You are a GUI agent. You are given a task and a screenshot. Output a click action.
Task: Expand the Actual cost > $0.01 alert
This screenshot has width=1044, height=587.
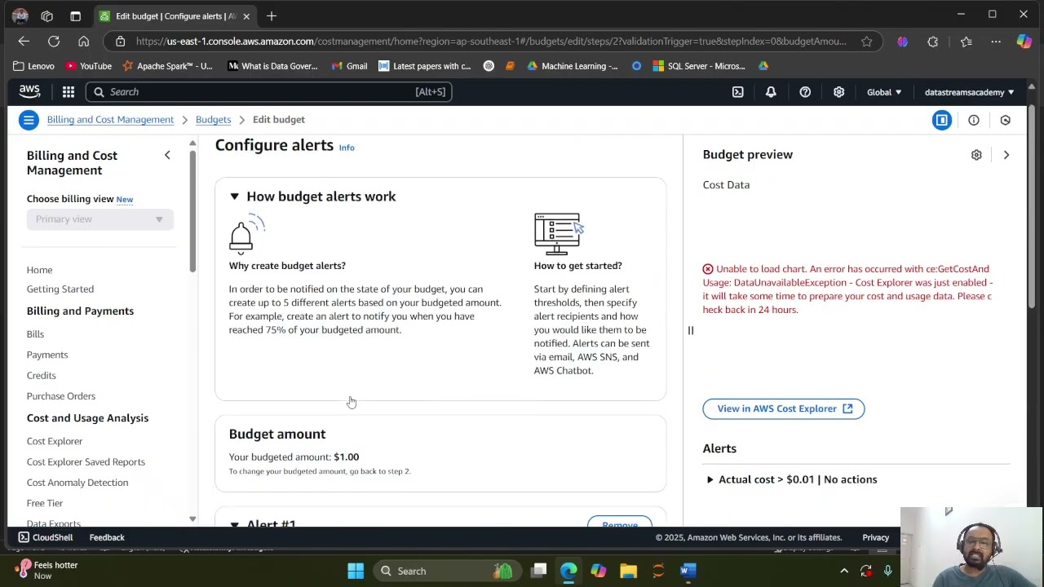click(x=710, y=479)
